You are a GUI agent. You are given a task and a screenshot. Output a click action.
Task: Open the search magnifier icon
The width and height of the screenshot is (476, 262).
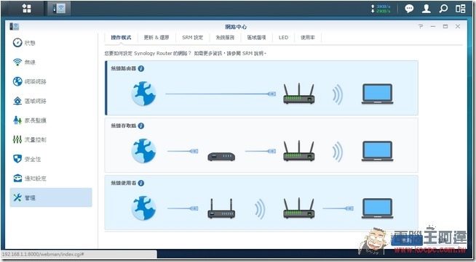pos(443,9)
